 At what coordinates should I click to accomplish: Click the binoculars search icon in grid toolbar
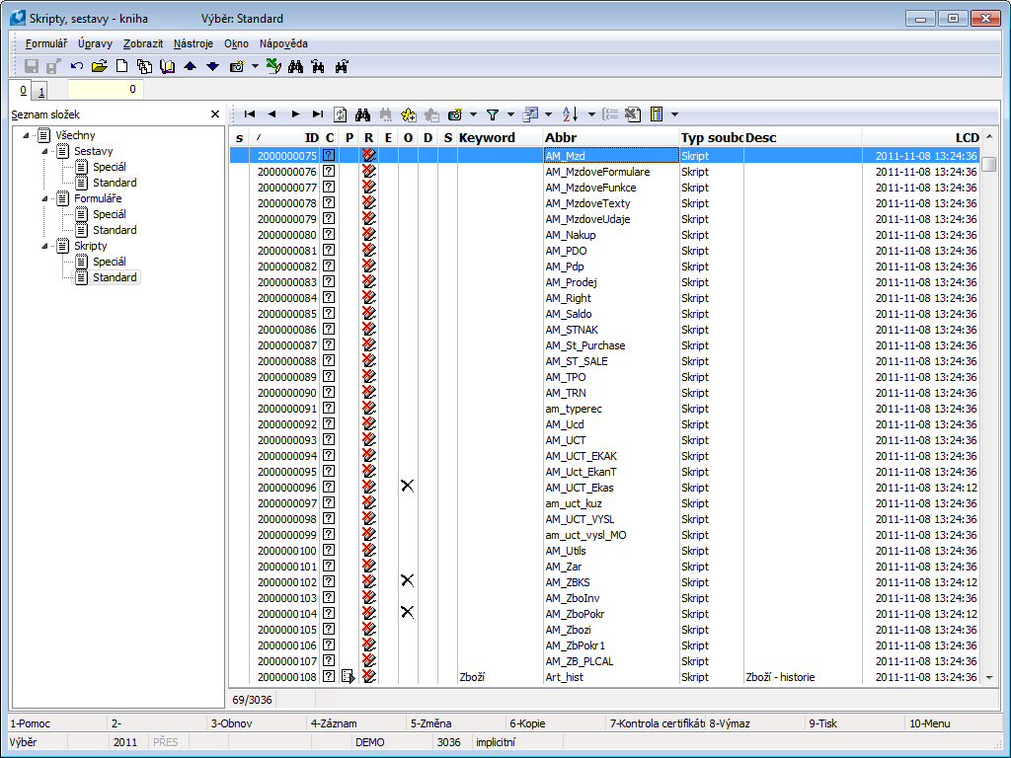coord(362,114)
